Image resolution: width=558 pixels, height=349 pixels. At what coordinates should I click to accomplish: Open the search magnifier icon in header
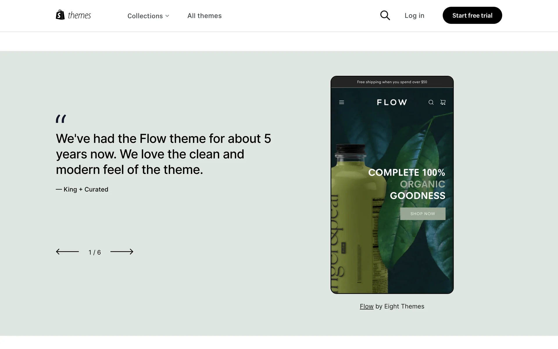pos(385,15)
